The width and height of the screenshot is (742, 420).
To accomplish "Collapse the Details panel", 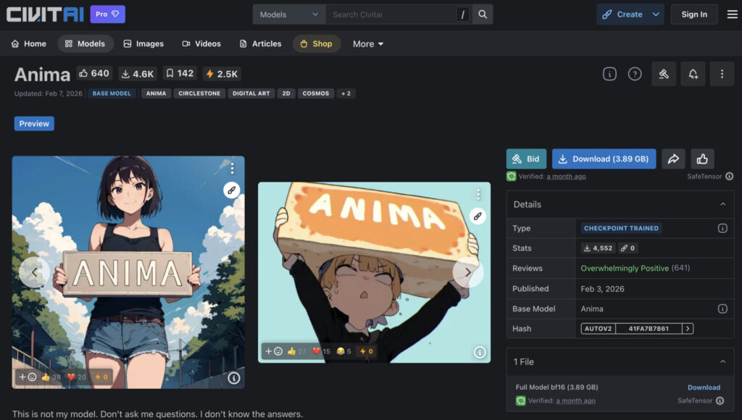I will coord(722,205).
